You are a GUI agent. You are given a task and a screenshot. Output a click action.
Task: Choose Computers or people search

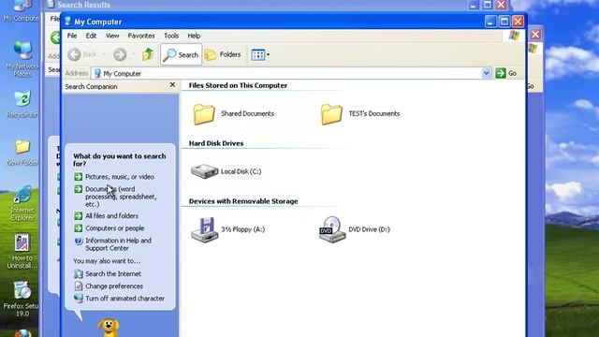point(114,228)
